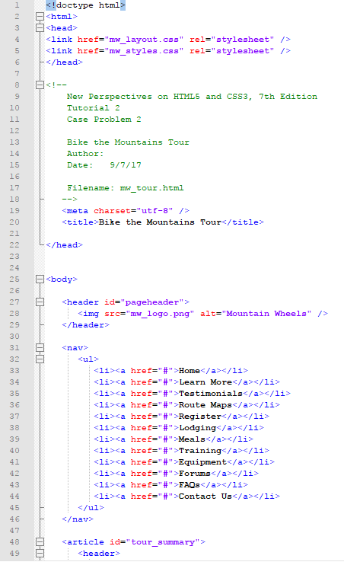Place cursor in Bike the Mountains Tour title
This screenshot has width=344, height=562.
coord(160,222)
